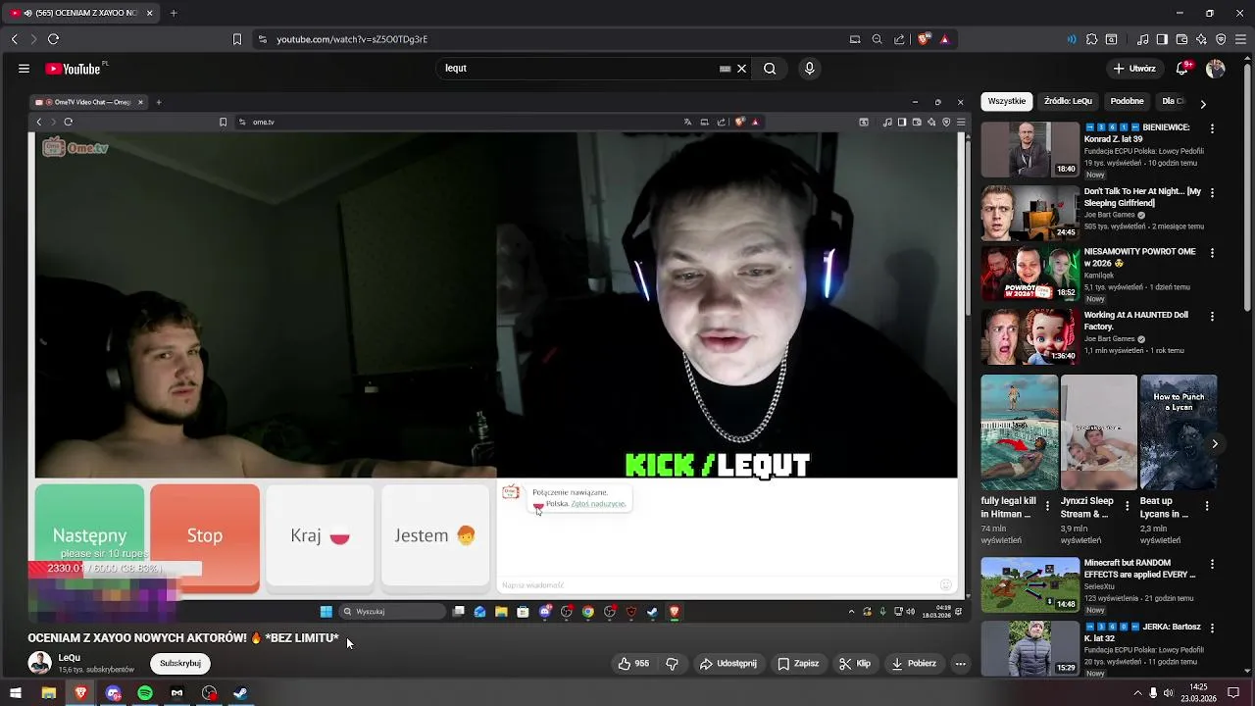This screenshot has width=1255, height=706.
Task: Open YouTube notifications bell
Action: [1182, 69]
